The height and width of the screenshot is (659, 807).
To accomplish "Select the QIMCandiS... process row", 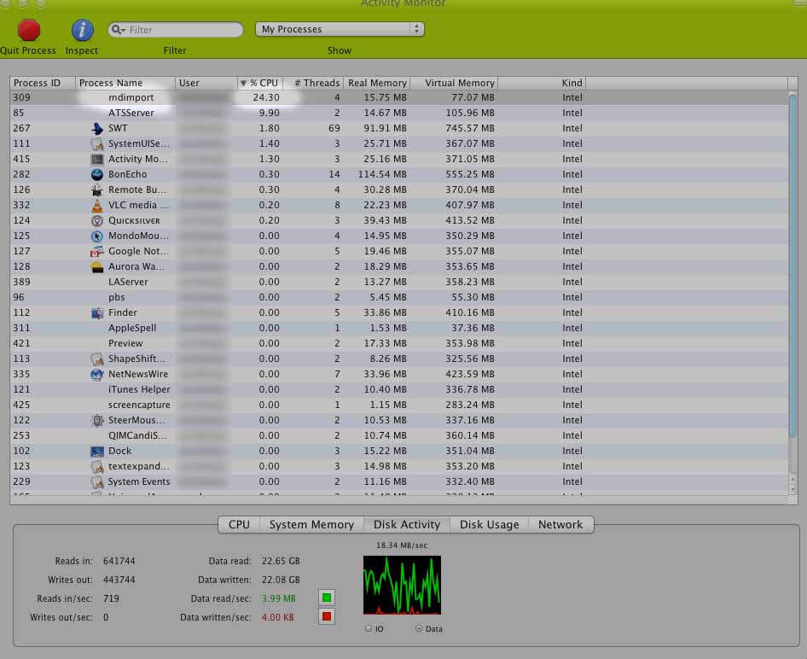I will (399, 435).
